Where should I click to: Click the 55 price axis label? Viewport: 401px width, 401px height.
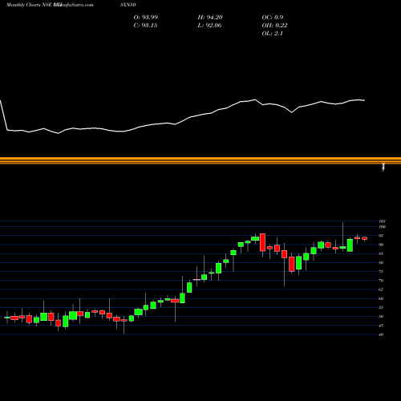click(381, 308)
